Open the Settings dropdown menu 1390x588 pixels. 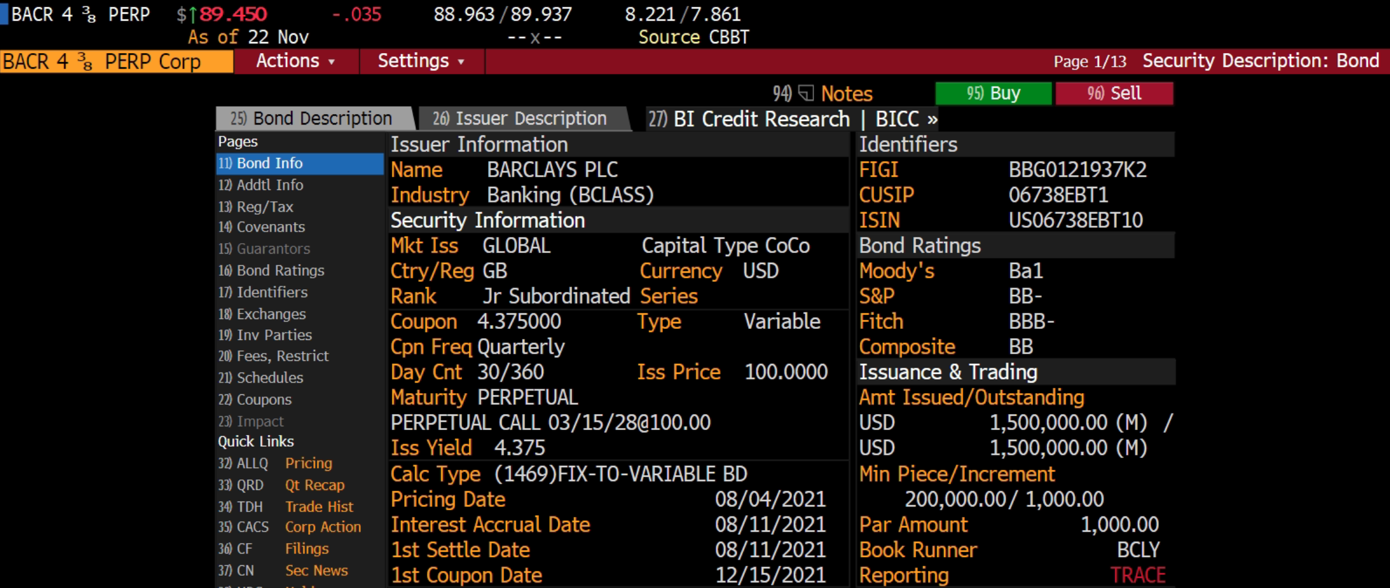pos(421,61)
